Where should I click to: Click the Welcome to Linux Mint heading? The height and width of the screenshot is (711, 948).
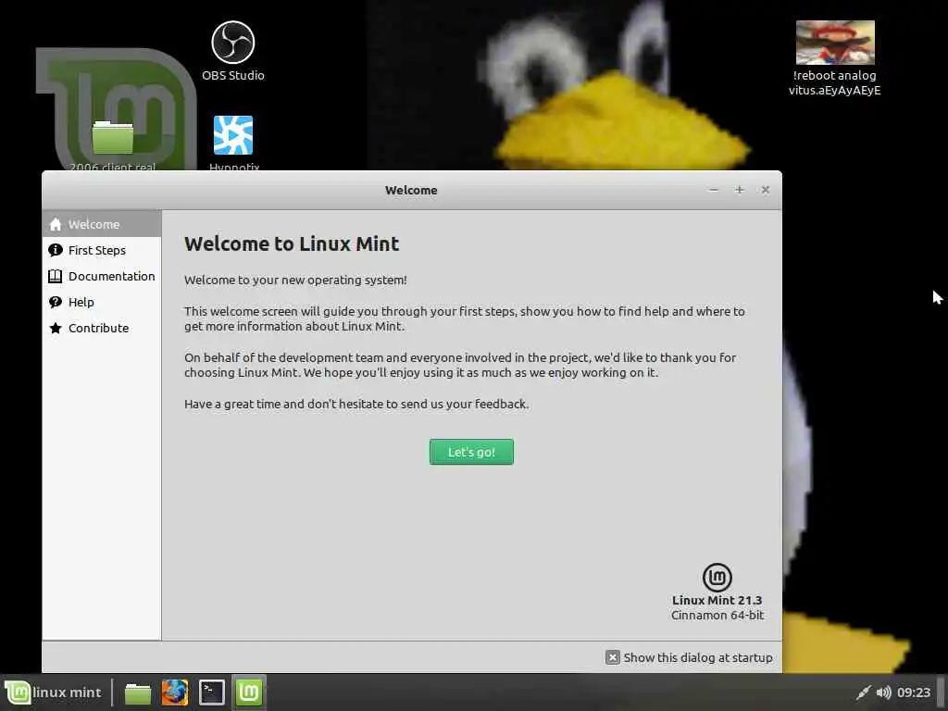(292, 243)
